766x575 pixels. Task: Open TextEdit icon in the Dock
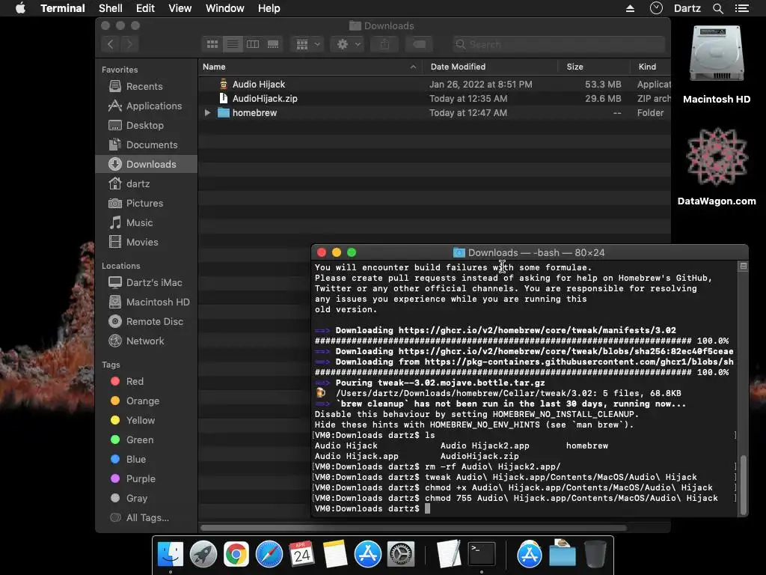point(449,555)
